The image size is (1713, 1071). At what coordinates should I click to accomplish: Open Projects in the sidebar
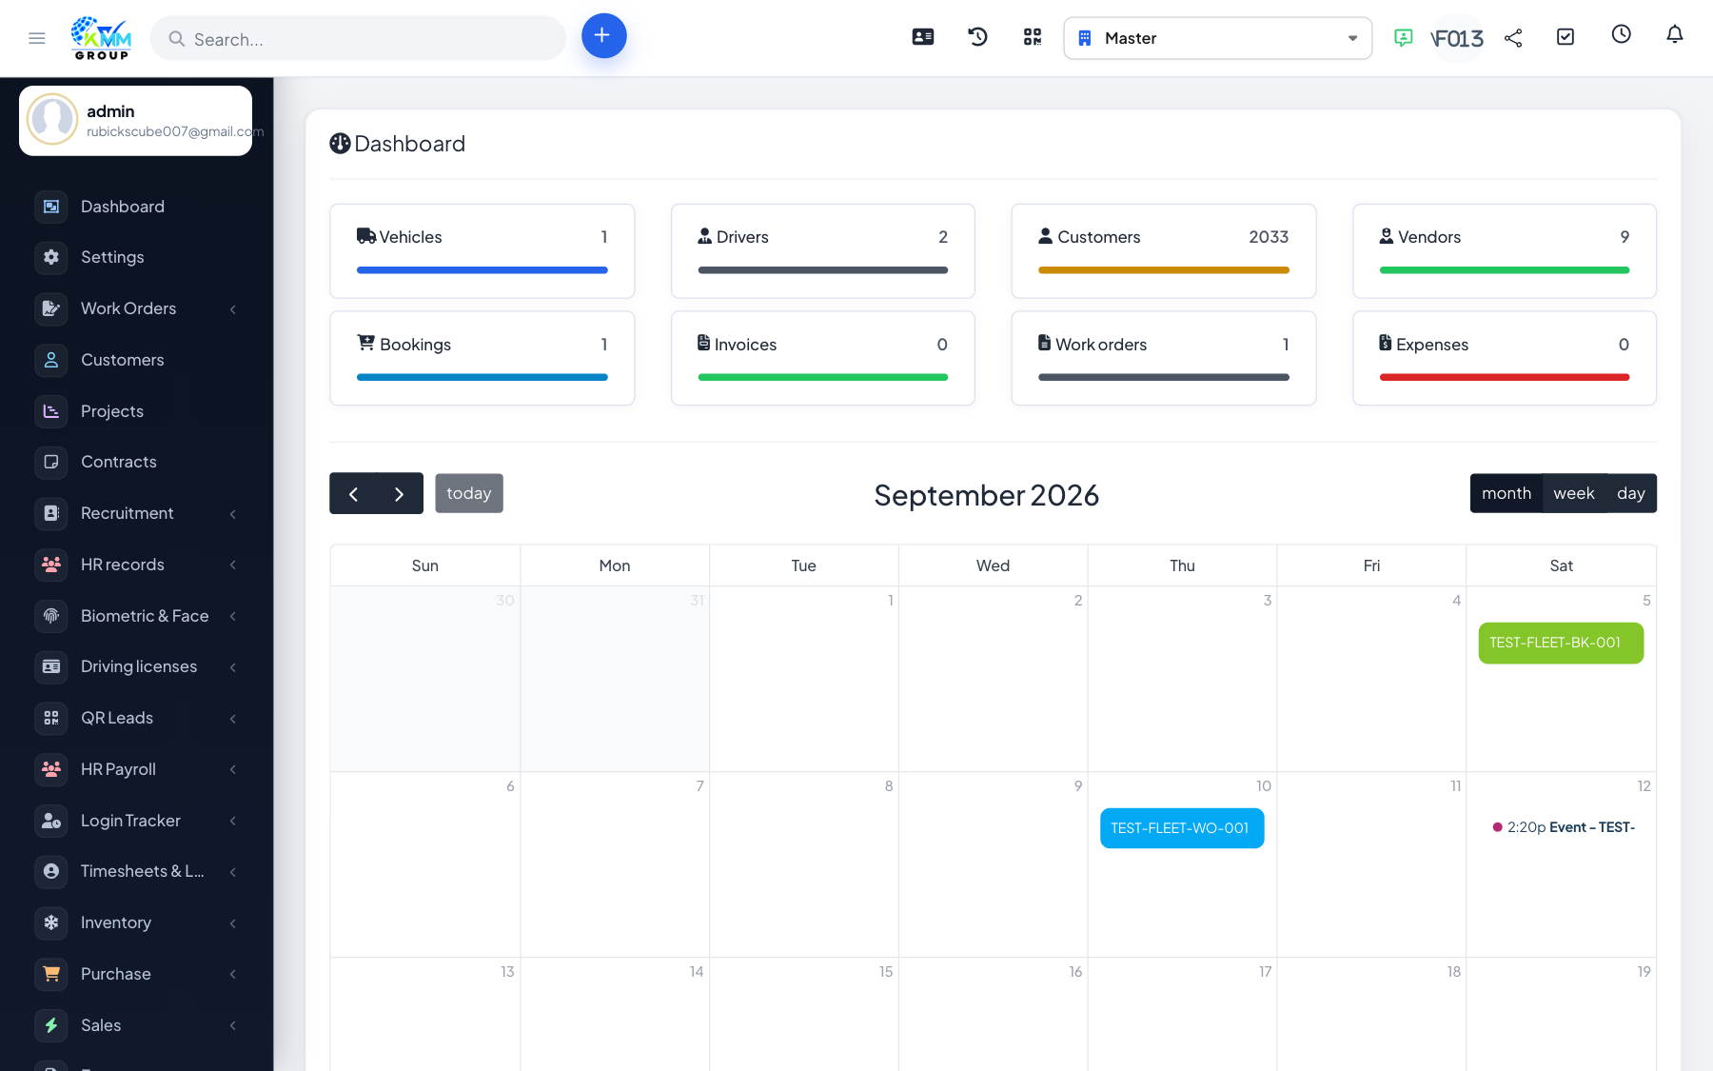pyautogui.click(x=136, y=411)
